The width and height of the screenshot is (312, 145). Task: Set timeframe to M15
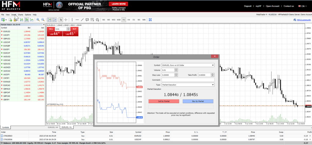tap(114, 20)
